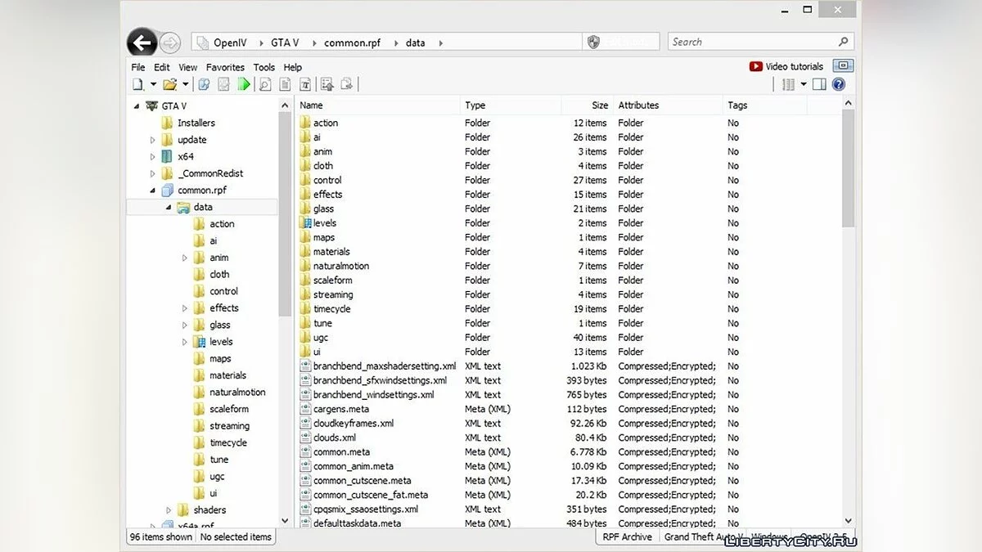Screen dimensions: 982x552
Task: Click the import file toolbar icon
Action: pos(327,84)
